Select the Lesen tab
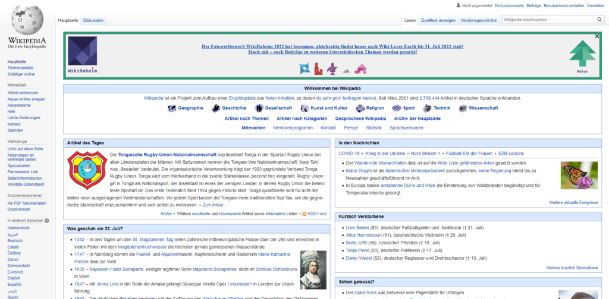Image resolution: width=609 pixels, height=299 pixels. point(410,21)
